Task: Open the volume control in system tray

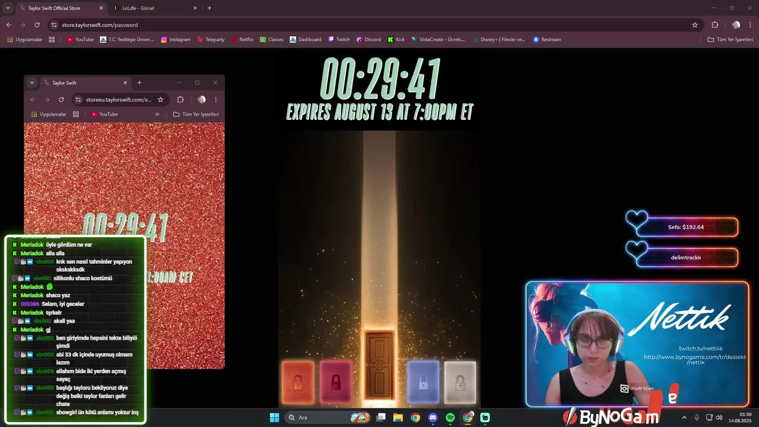Action: (719, 418)
